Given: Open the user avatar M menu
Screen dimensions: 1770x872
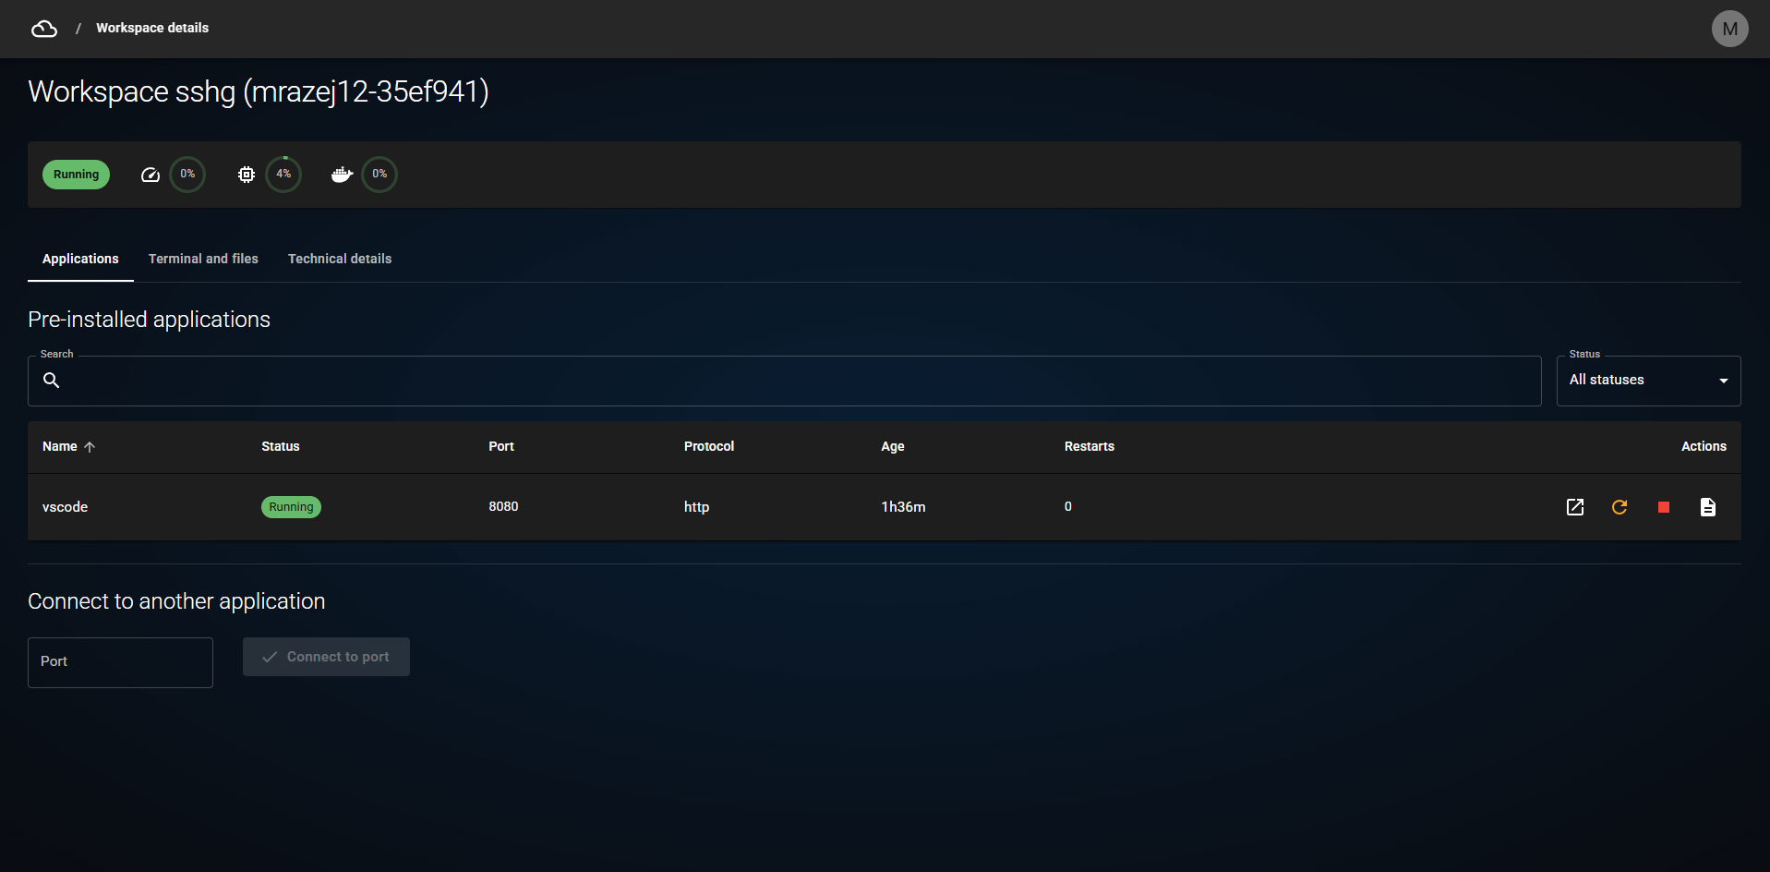Looking at the screenshot, I should tap(1729, 29).
